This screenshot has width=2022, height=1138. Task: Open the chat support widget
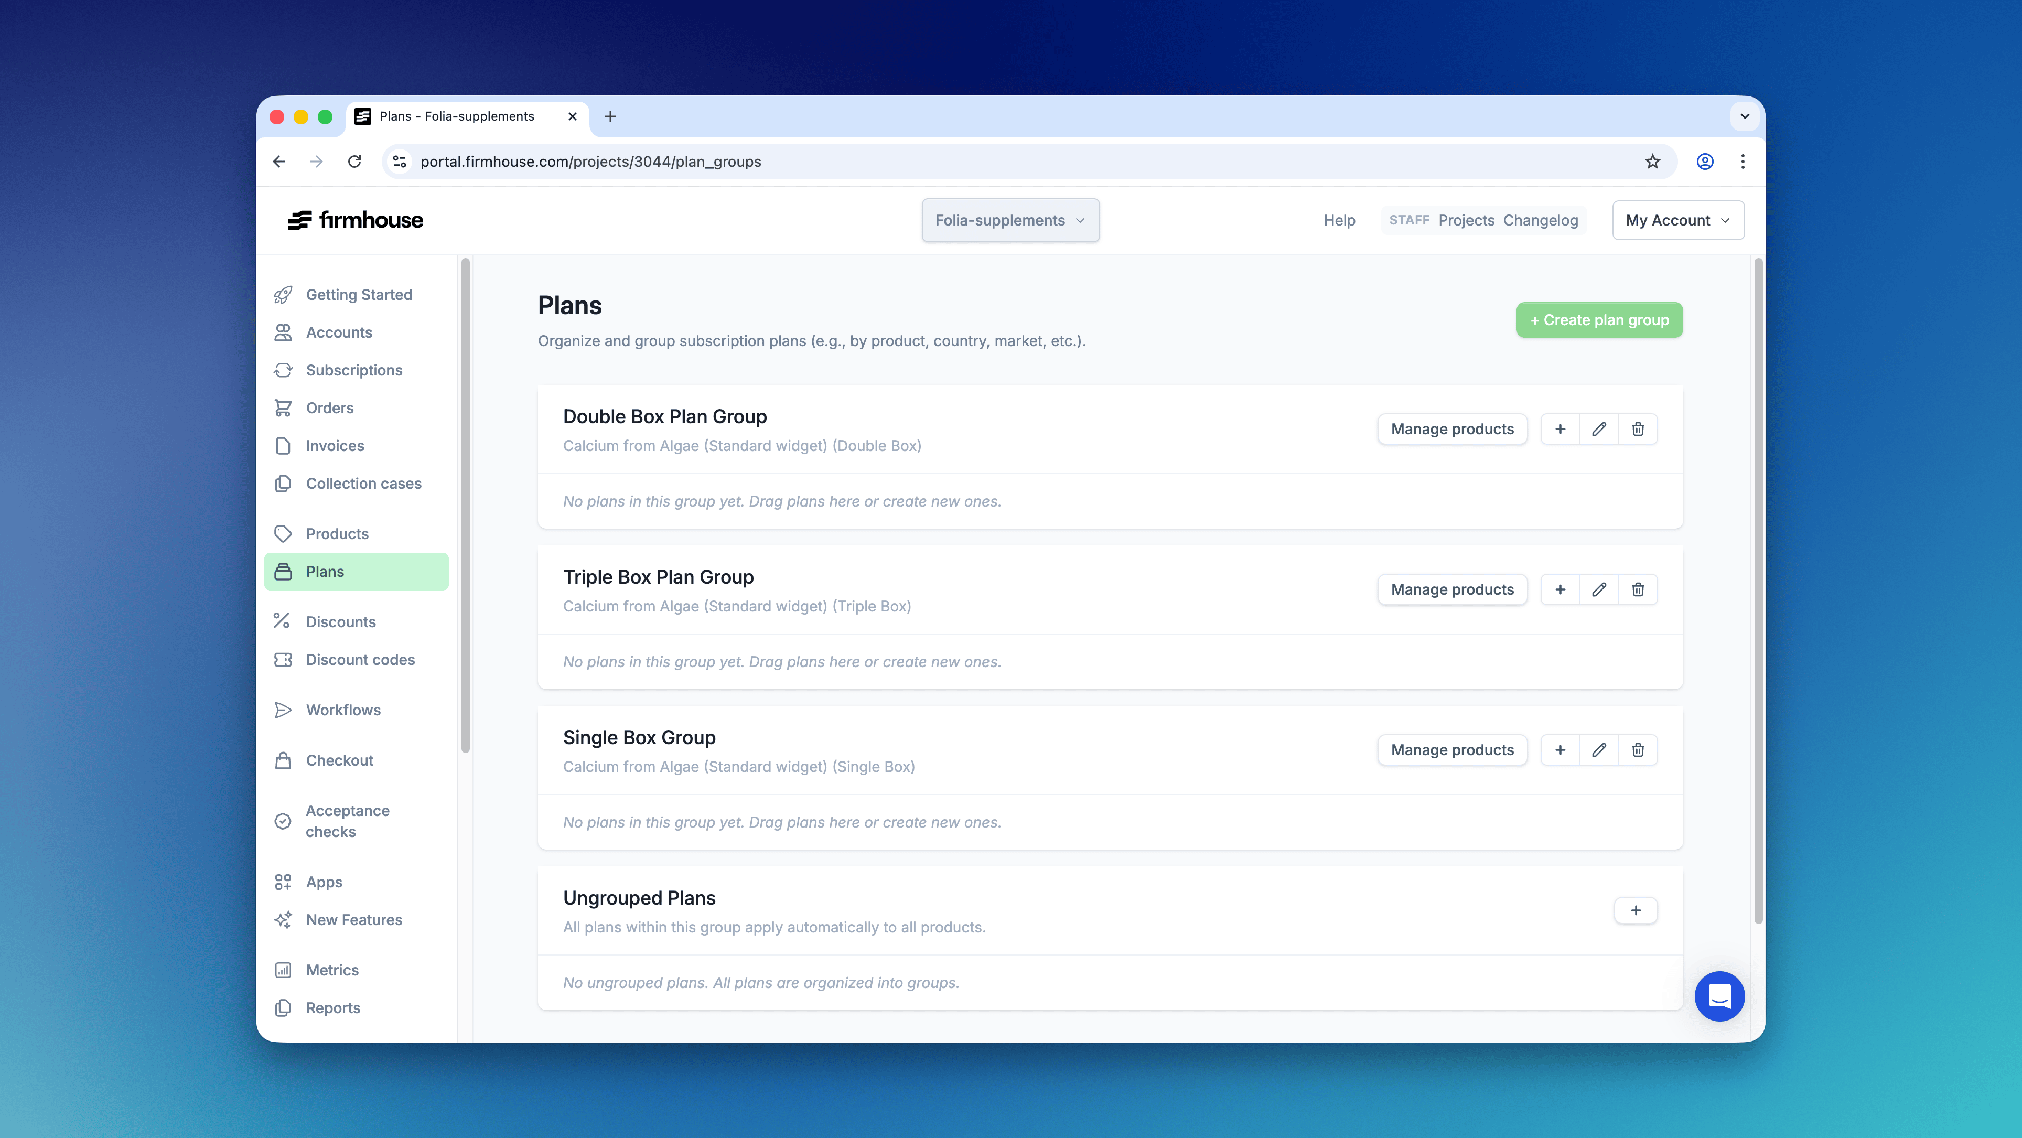point(1719,996)
